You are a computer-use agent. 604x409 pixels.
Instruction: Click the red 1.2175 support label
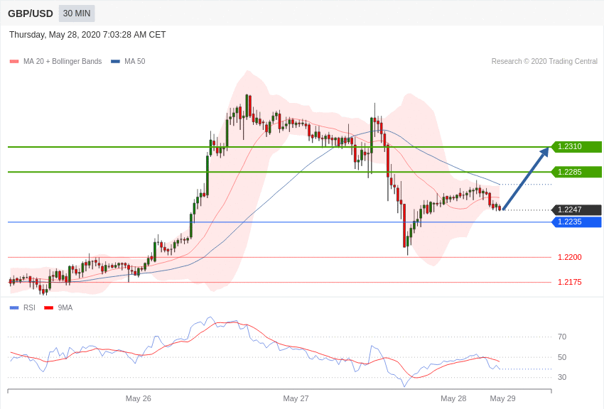pos(570,282)
